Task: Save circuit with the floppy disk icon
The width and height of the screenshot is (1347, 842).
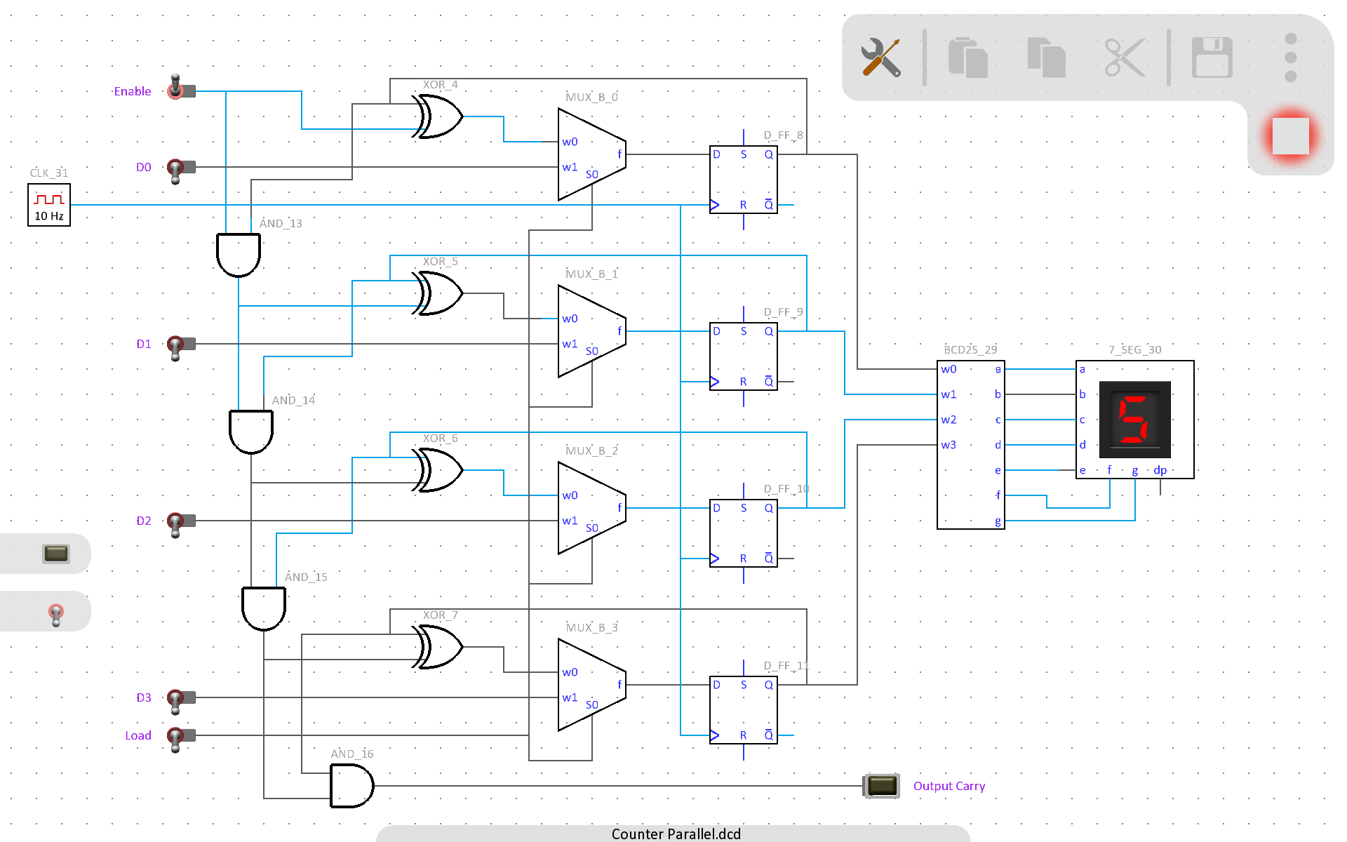Action: pos(1212,58)
